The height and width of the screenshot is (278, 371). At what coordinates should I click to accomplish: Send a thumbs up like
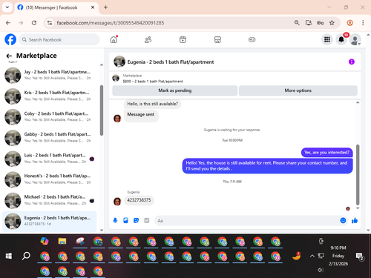355,220
